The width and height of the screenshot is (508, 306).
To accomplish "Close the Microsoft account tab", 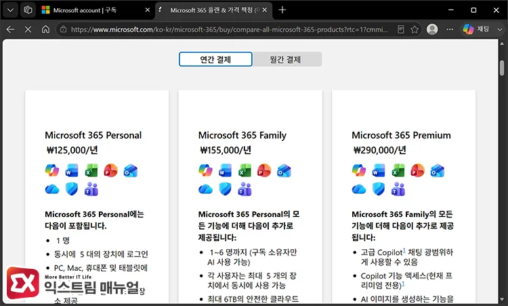I will 148,10.
